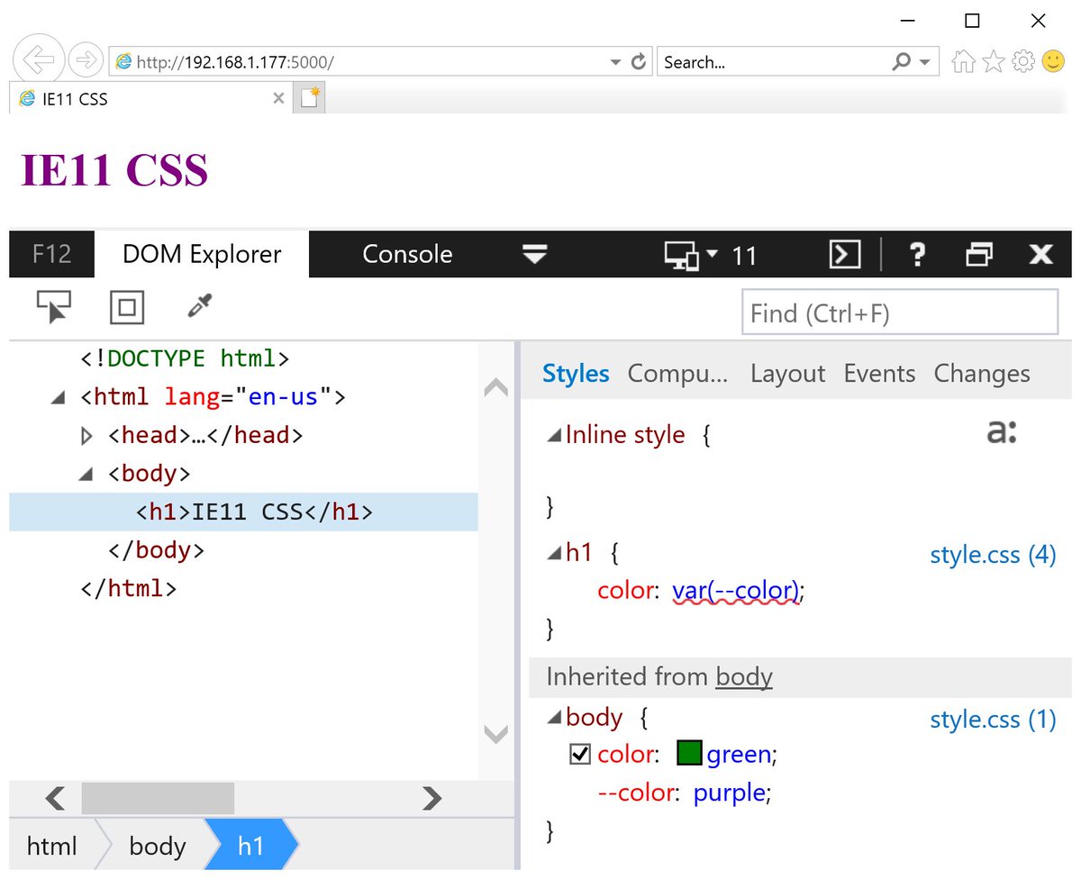The width and height of the screenshot is (1081, 879).
Task: Open Favorites star icon
Action: click(x=994, y=61)
